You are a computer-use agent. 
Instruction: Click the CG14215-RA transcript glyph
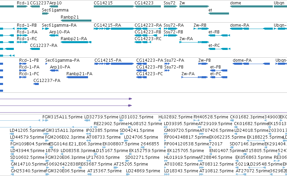point(114,29)
